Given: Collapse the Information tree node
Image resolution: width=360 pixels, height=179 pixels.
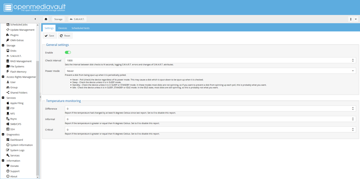Looking at the screenshot, I should coord(3,161).
